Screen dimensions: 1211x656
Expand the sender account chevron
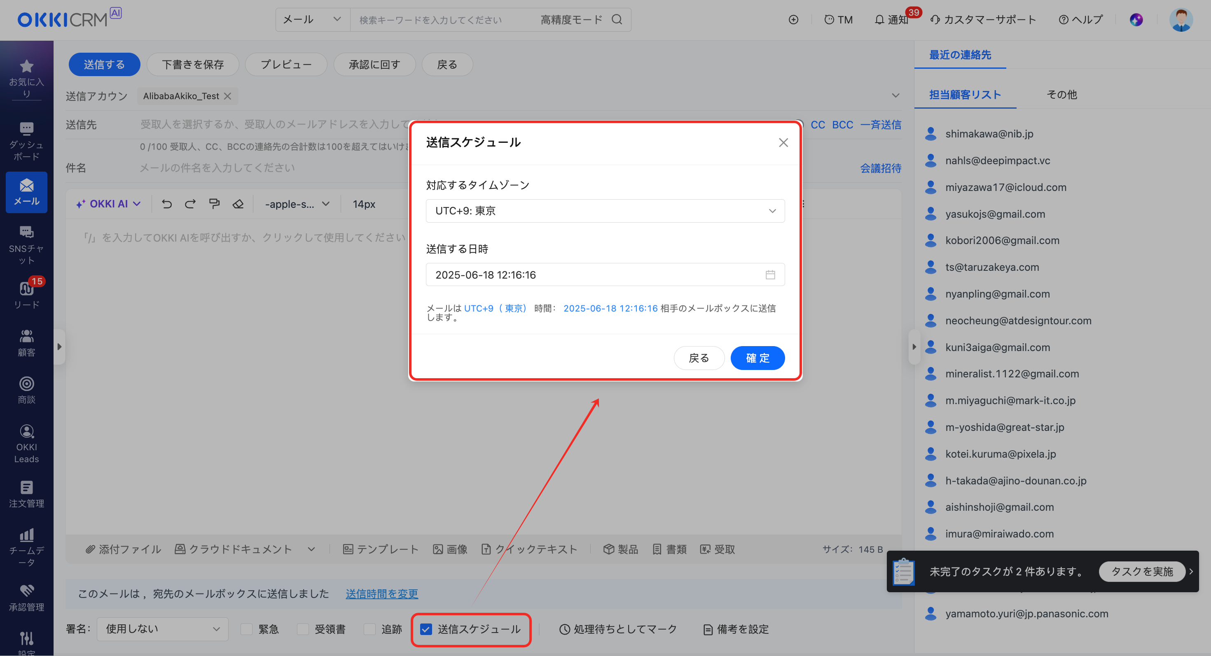pyautogui.click(x=895, y=95)
